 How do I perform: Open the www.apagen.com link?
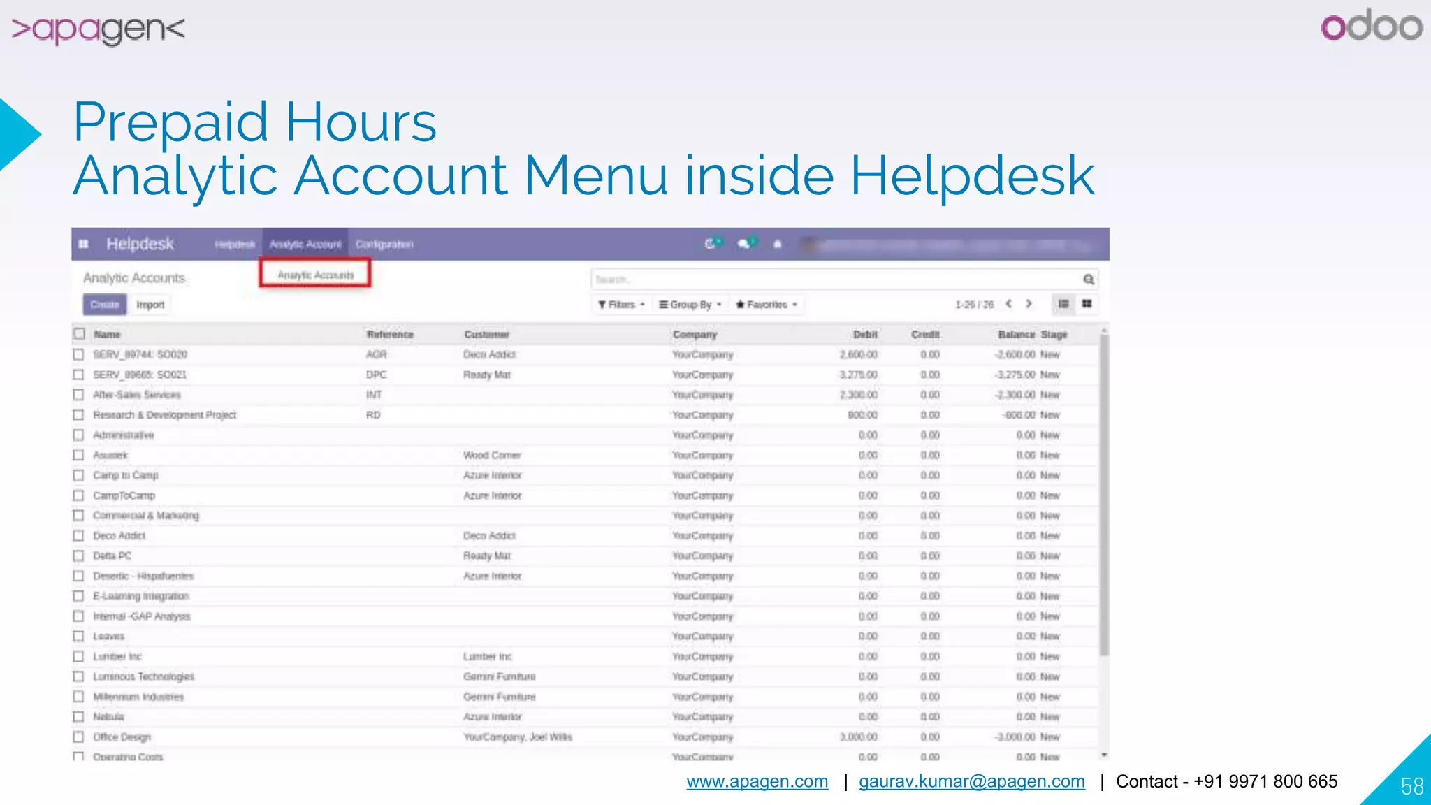tap(757, 781)
